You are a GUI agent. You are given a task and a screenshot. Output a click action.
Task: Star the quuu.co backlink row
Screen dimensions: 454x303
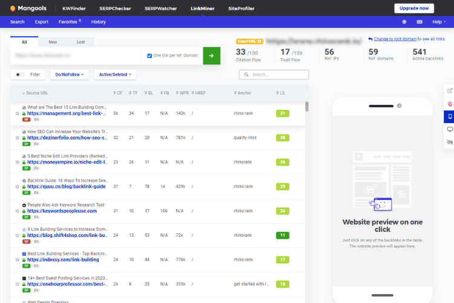tap(18, 187)
